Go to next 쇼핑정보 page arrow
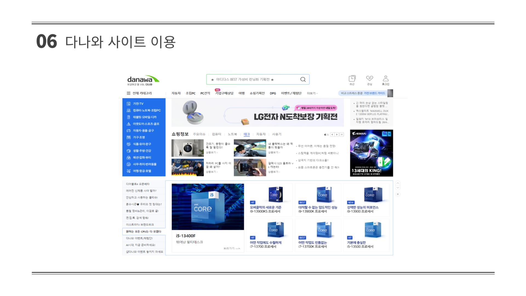 (x=337, y=135)
